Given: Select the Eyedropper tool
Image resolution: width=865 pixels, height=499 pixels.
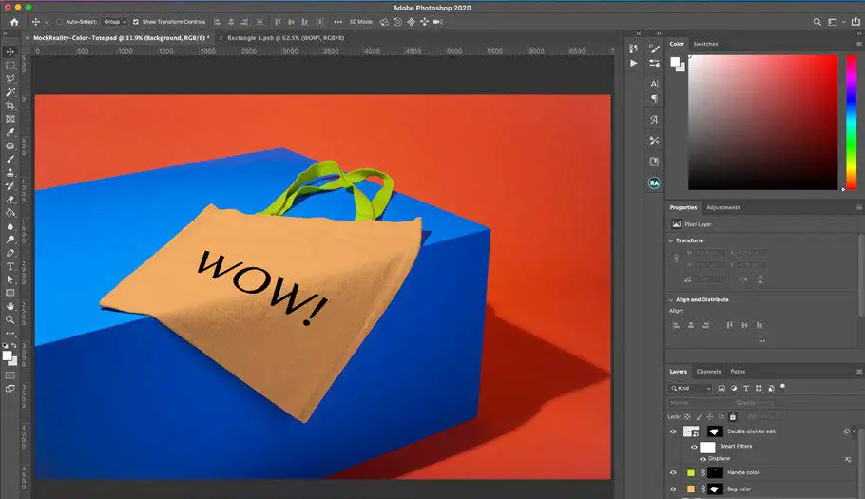Looking at the screenshot, I should 10,132.
